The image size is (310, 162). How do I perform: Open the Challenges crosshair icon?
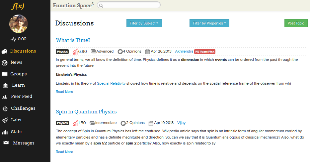(x=5, y=109)
